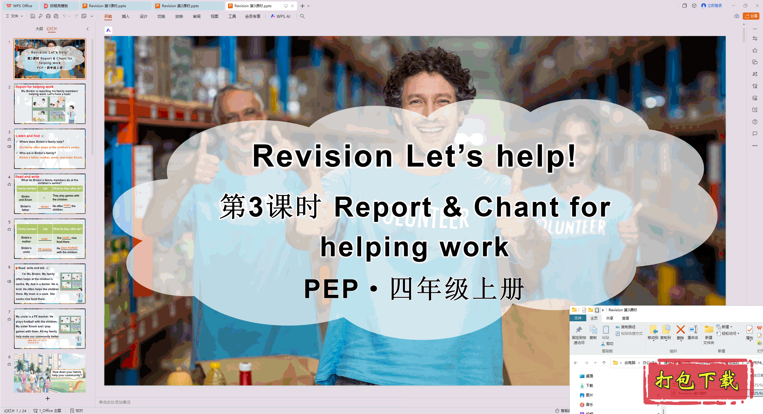
Task: Click the 立即登录 login button
Action: pos(712,5)
